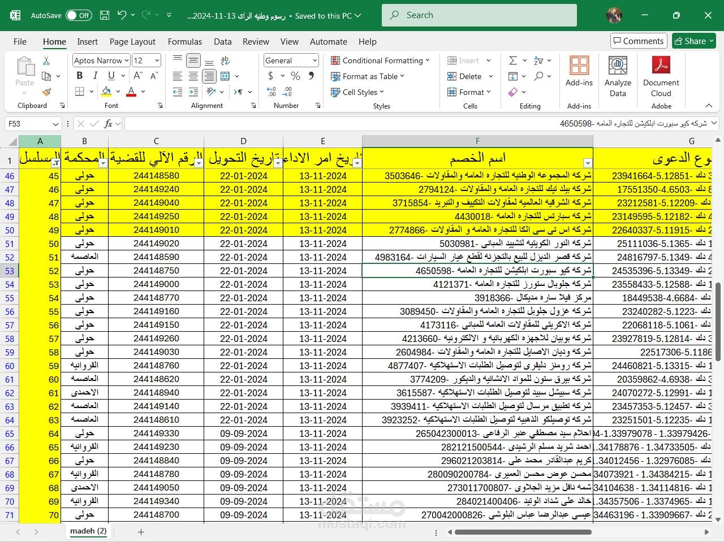Click the Format cells button
Screen dimensions: 724x542
point(469,92)
